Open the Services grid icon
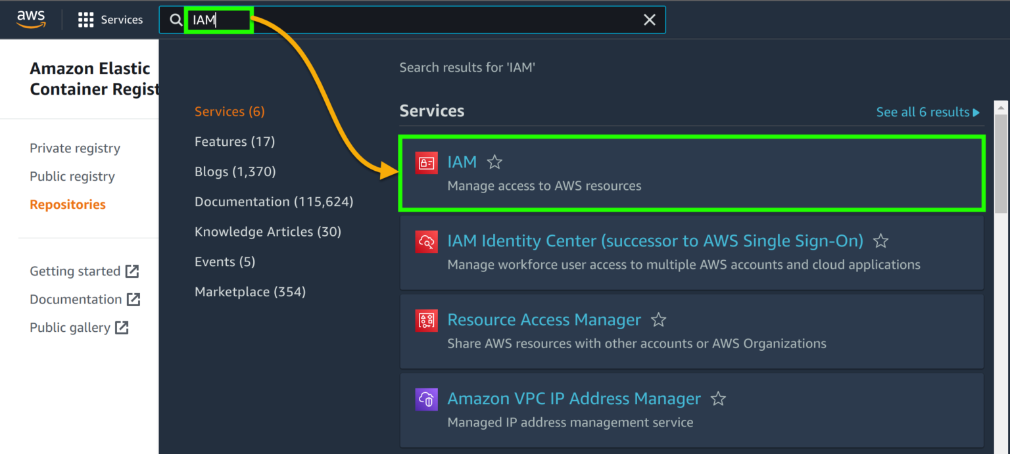Image resolution: width=1010 pixels, height=454 pixels. (85, 19)
